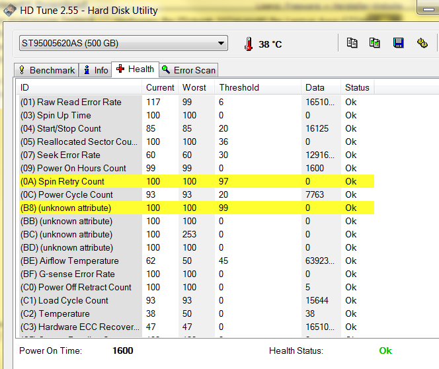Select the (C0) Power Off Retract Count row
The height and width of the screenshot is (369, 439).
click(197, 287)
